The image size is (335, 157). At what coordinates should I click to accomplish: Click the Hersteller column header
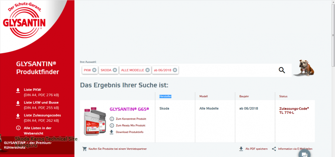(165, 96)
